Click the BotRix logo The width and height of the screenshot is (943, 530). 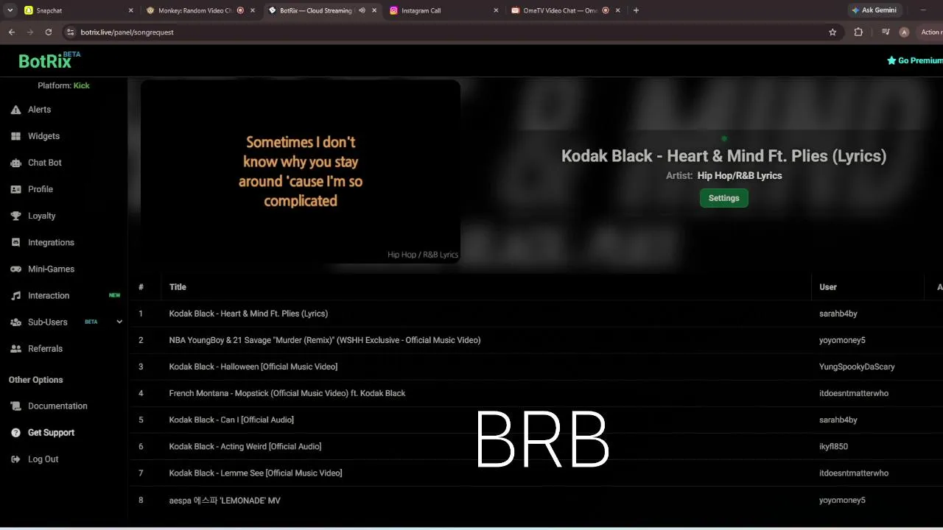(x=49, y=60)
